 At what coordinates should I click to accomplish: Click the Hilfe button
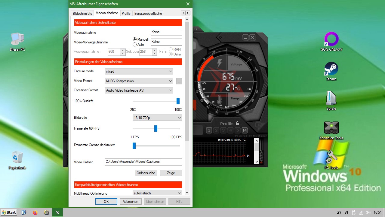pos(179,202)
